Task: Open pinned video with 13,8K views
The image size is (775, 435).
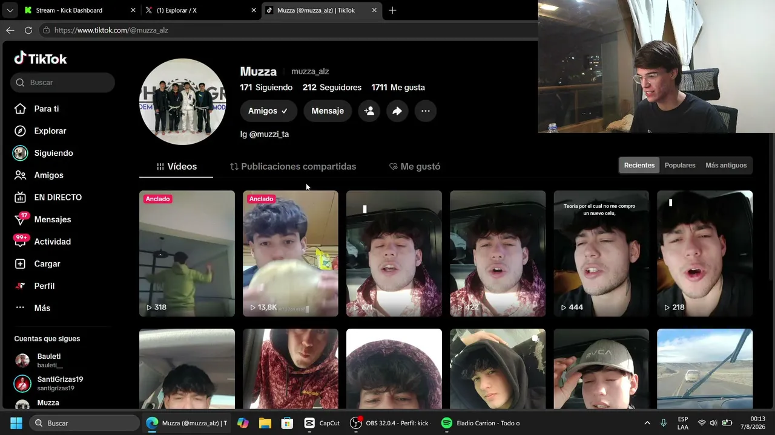Action: [291, 254]
